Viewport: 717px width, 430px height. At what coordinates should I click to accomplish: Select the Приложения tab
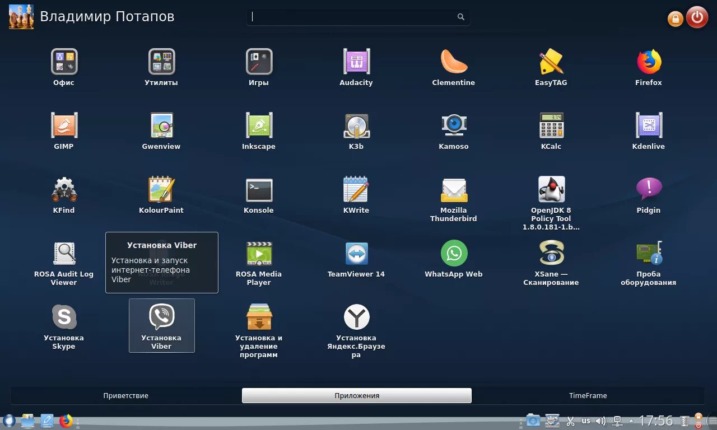click(357, 395)
